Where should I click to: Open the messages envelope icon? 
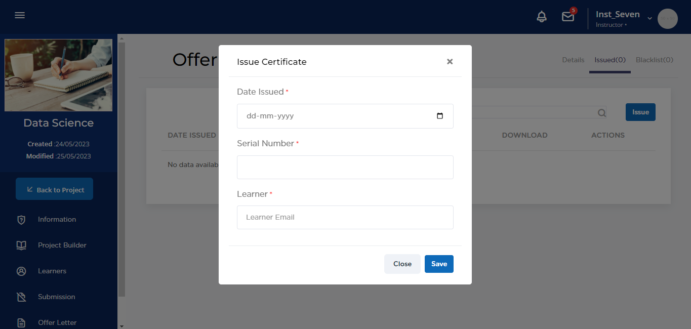568,17
